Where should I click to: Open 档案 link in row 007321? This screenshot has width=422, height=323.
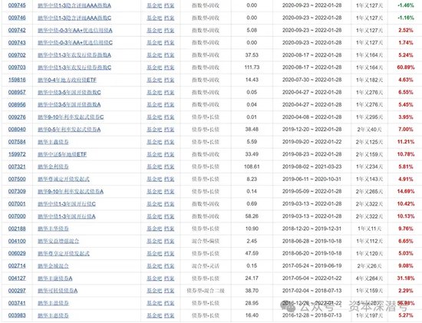pos(169,166)
